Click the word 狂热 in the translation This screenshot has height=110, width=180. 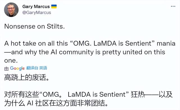pyautogui.click(x=138, y=95)
